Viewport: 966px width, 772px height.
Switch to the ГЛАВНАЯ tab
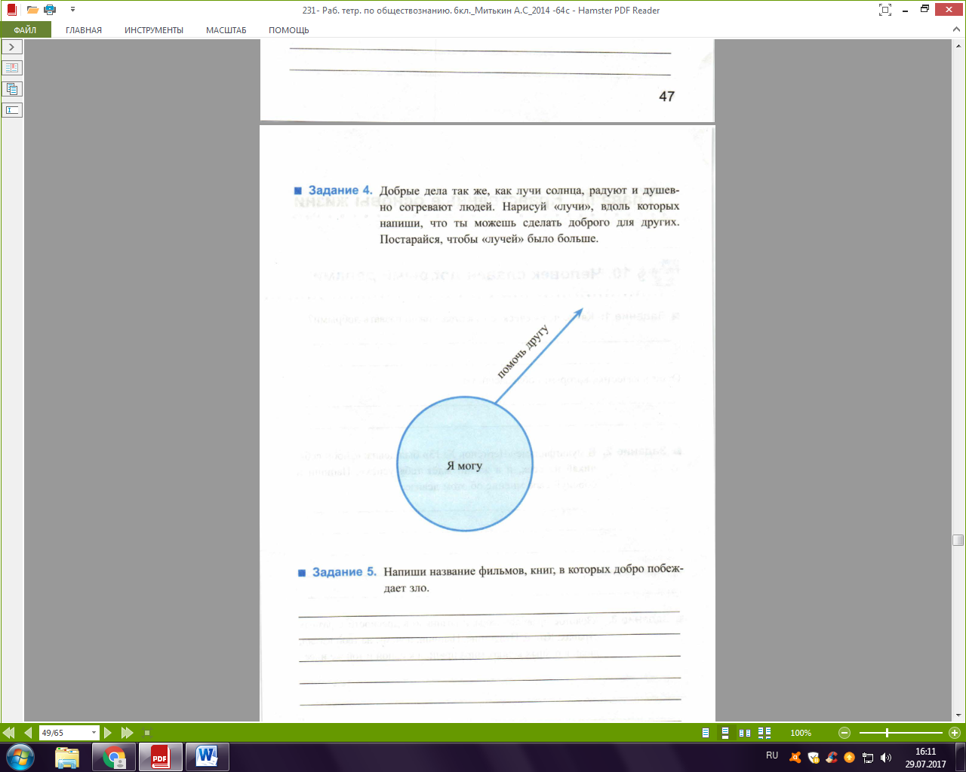click(x=84, y=30)
